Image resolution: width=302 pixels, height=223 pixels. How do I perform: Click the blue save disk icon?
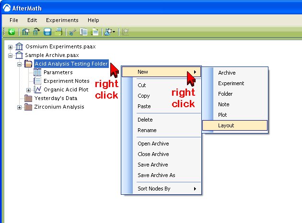47,32
